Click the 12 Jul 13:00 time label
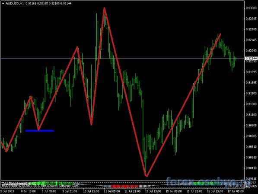This screenshot has width=258, height=194. 153,191
